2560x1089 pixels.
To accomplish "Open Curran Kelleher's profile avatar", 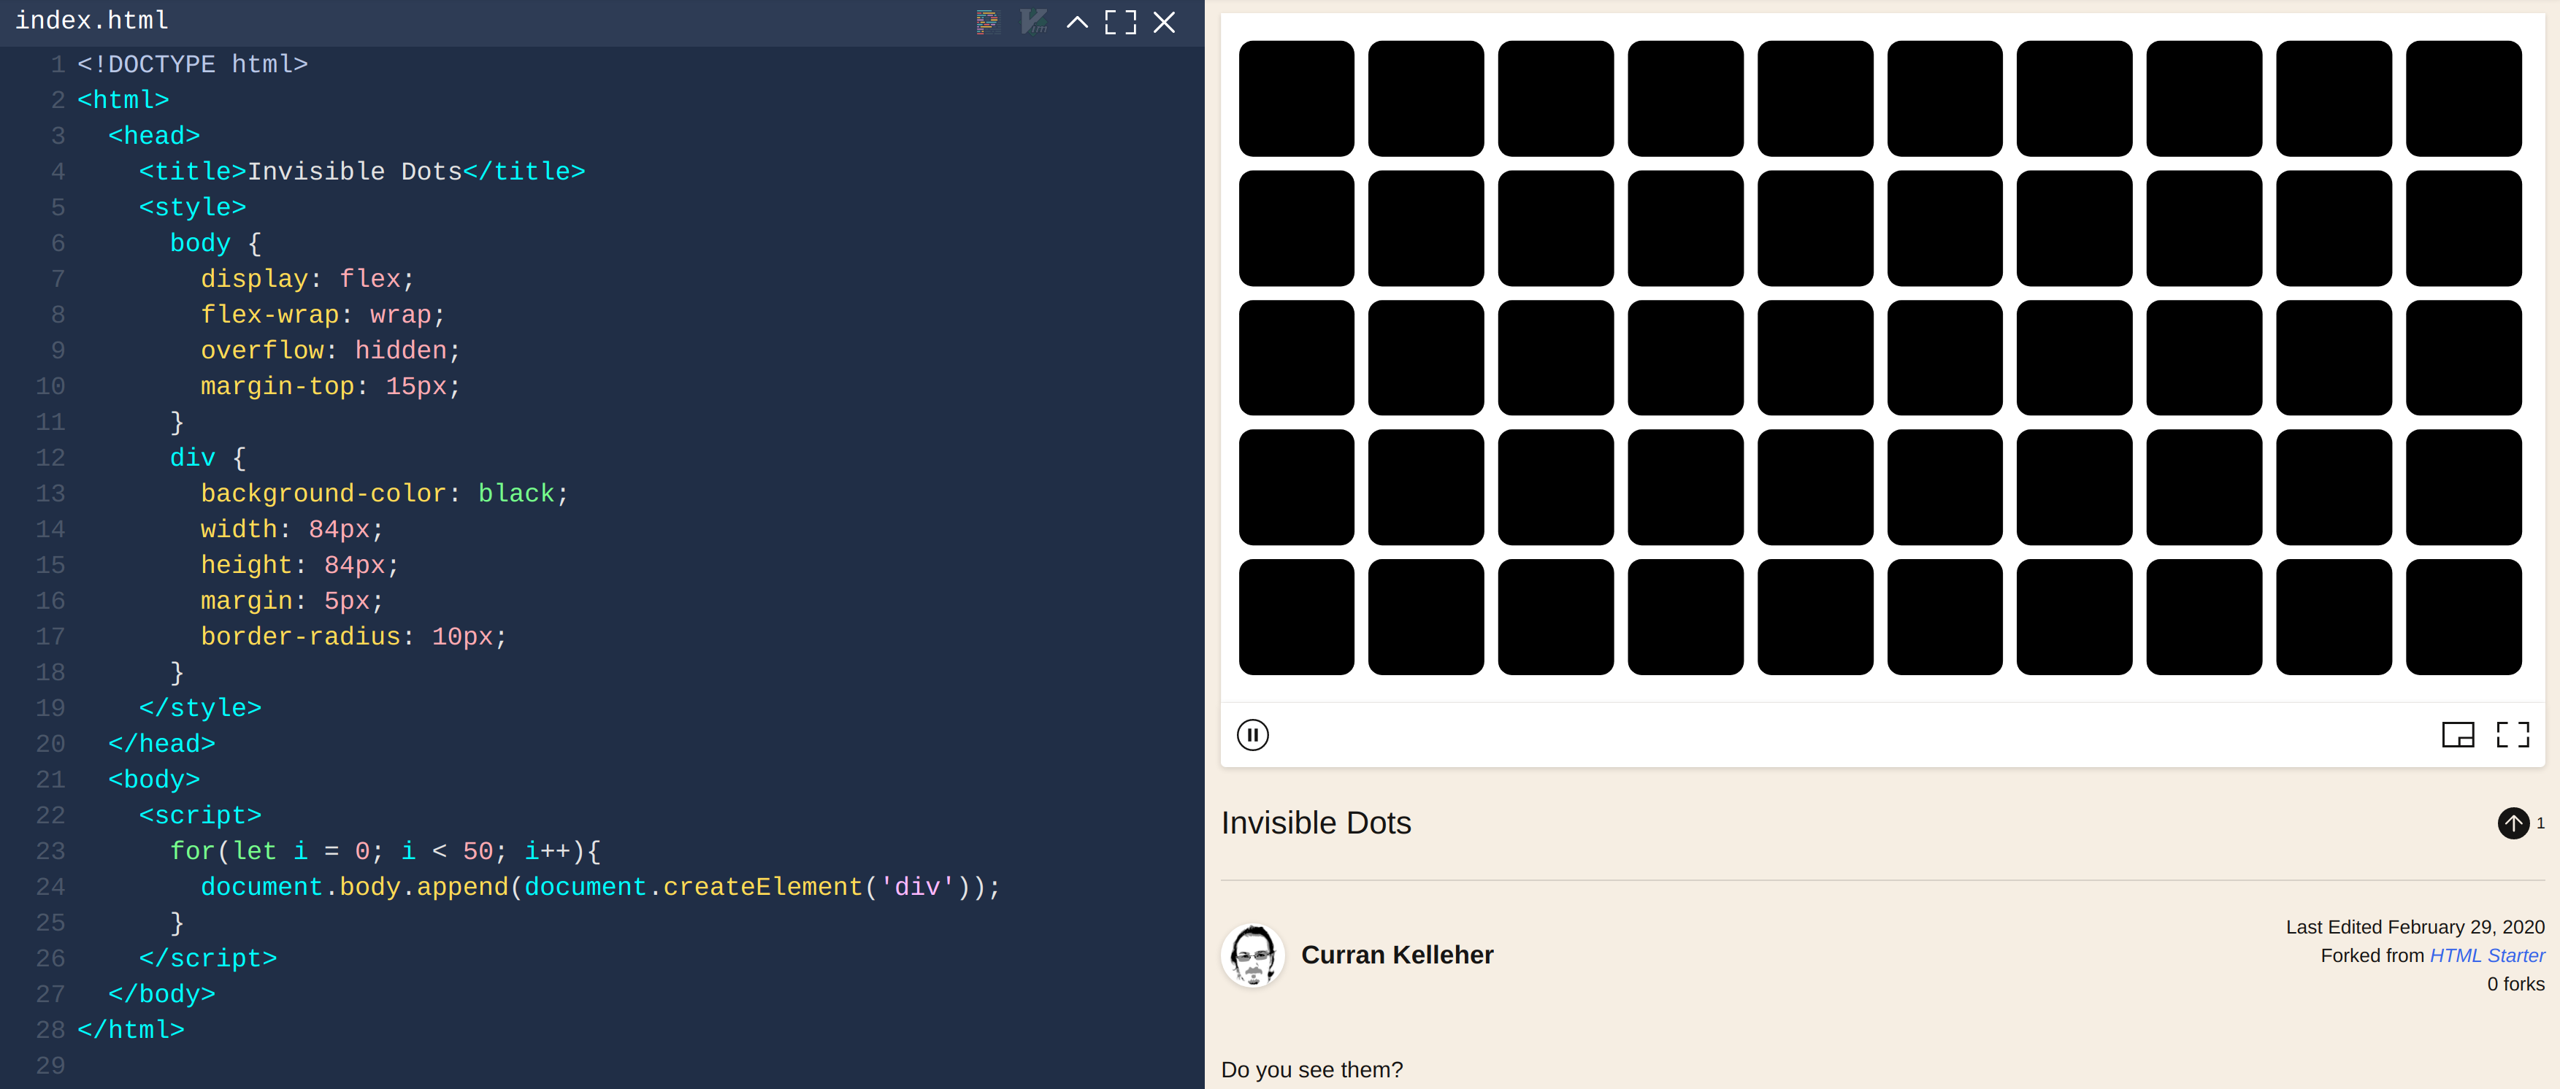I will pyautogui.click(x=1252, y=955).
